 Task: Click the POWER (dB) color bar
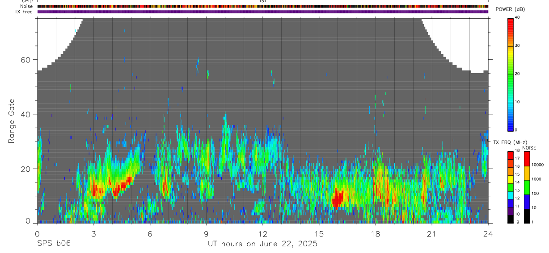tap(511, 74)
